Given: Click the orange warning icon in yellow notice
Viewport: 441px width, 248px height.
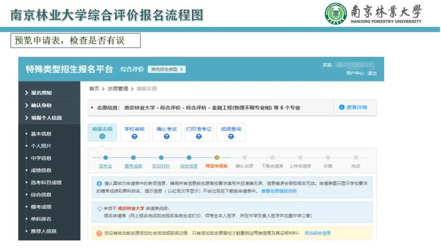Looking at the screenshot, I should tap(99, 233).
